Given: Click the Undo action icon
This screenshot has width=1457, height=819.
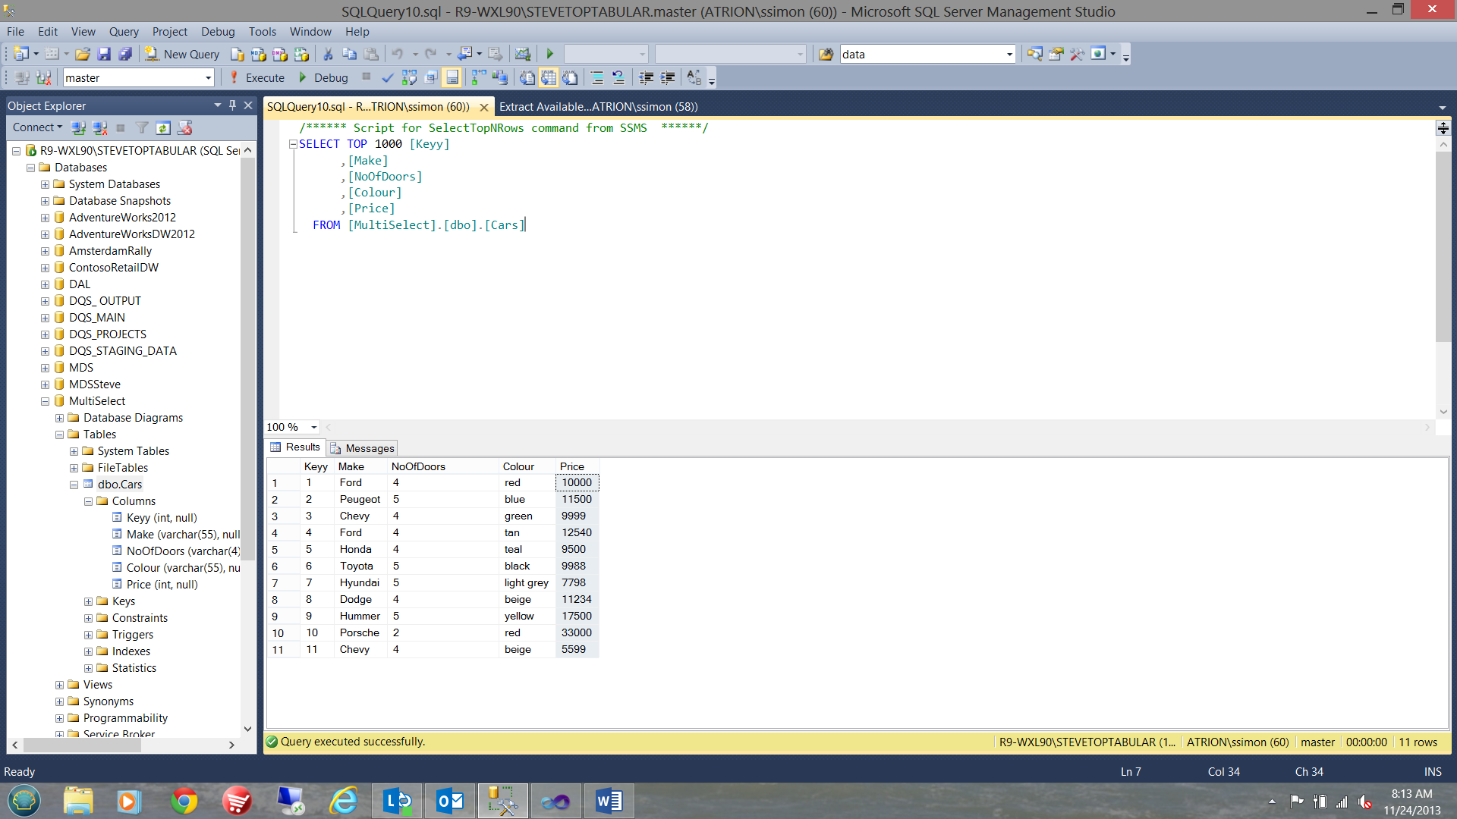Looking at the screenshot, I should [395, 54].
